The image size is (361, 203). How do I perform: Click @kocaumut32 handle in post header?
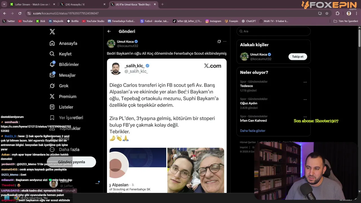[x=127, y=46]
